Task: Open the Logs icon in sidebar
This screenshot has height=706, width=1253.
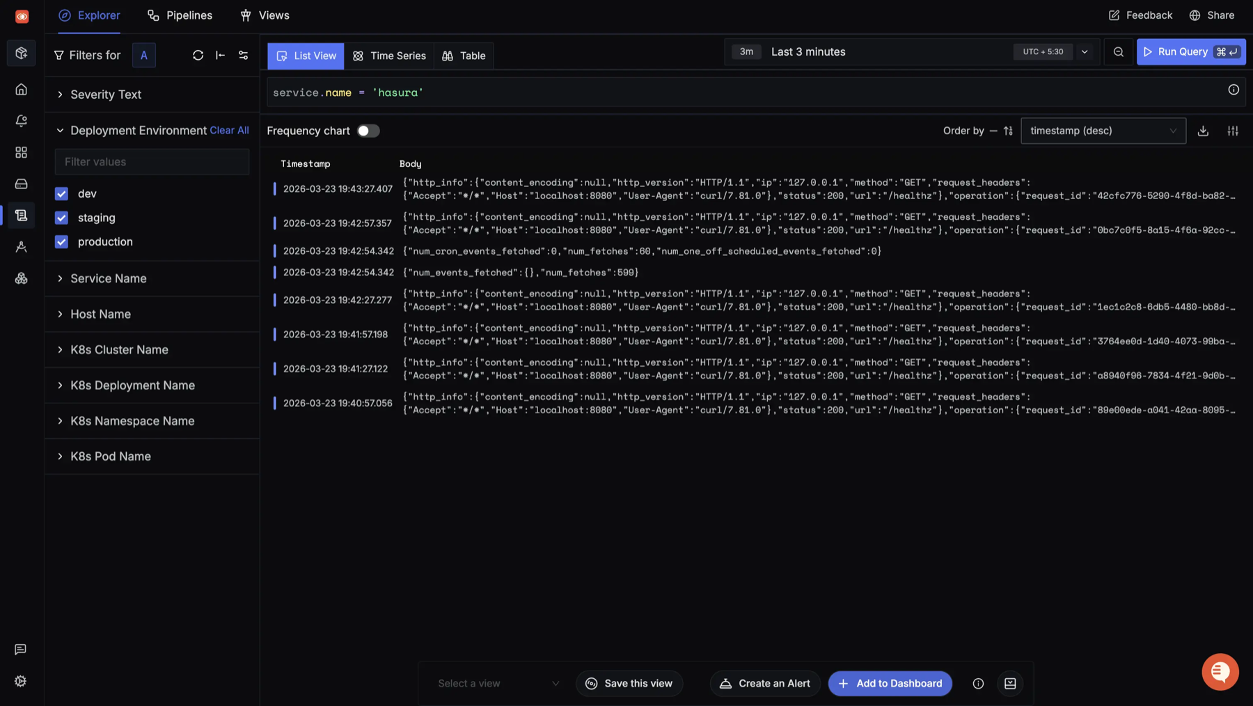Action: click(22, 216)
